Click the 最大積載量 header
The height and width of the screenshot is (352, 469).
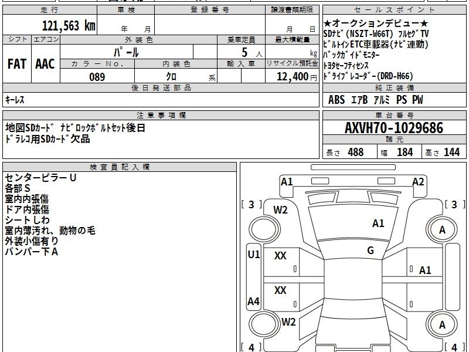point(292,39)
